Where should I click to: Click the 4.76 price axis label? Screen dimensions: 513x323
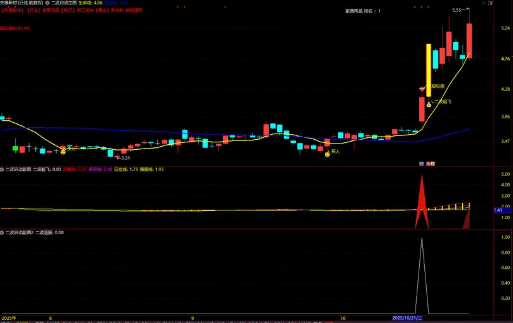click(505, 59)
